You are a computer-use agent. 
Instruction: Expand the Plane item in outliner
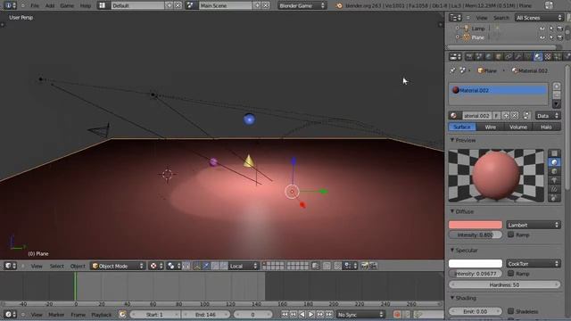(458, 37)
